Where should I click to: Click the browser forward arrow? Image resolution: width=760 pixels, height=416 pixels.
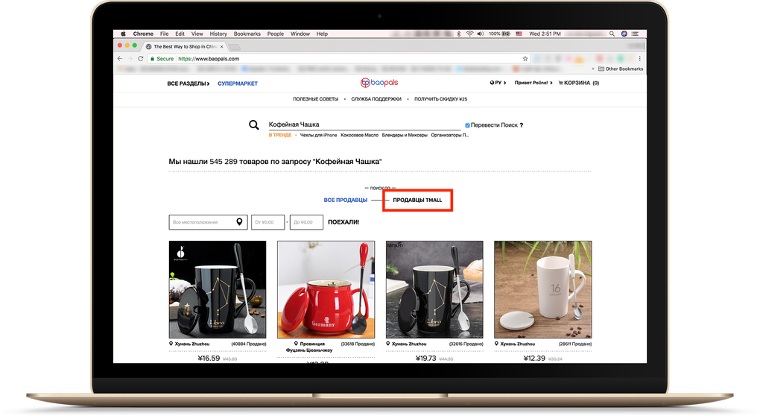[130, 59]
